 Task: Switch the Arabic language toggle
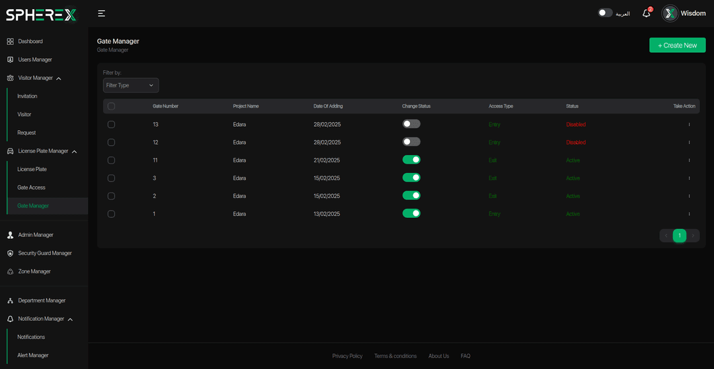point(605,13)
